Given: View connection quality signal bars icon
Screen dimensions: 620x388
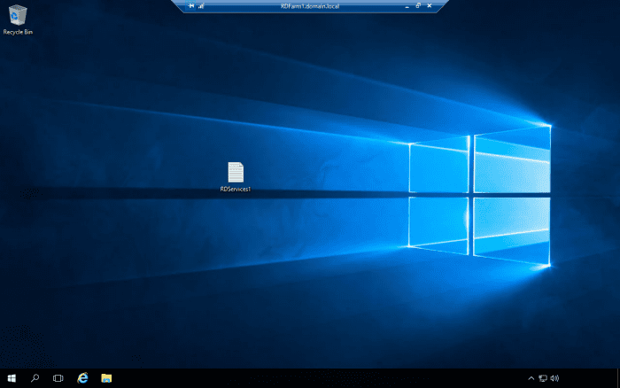Looking at the screenshot, I should [201, 6].
